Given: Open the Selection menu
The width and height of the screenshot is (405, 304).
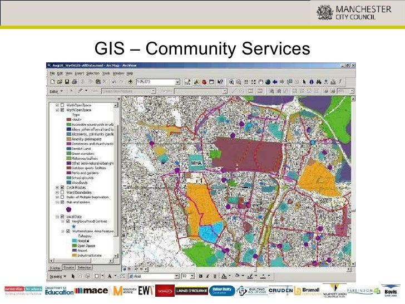Looking at the screenshot, I should pyautogui.click(x=93, y=73).
